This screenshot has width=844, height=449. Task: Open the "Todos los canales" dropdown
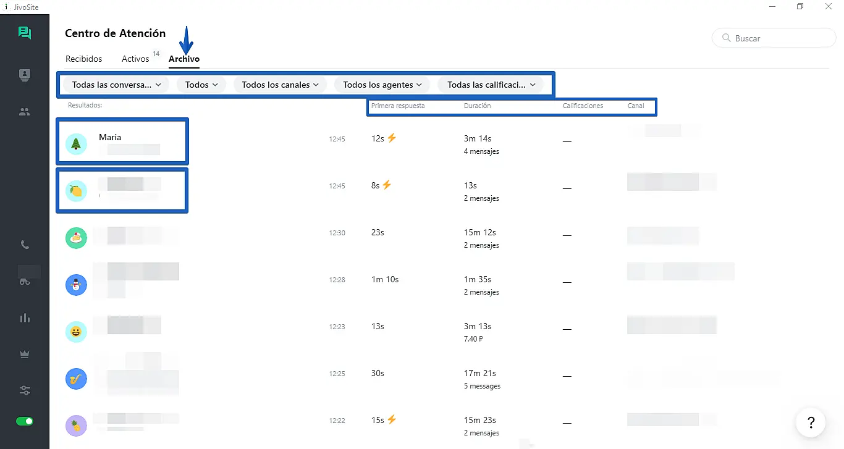(280, 85)
